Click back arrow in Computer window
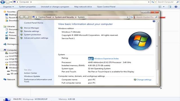Screen dimensions: 180x101 point(3,2)
